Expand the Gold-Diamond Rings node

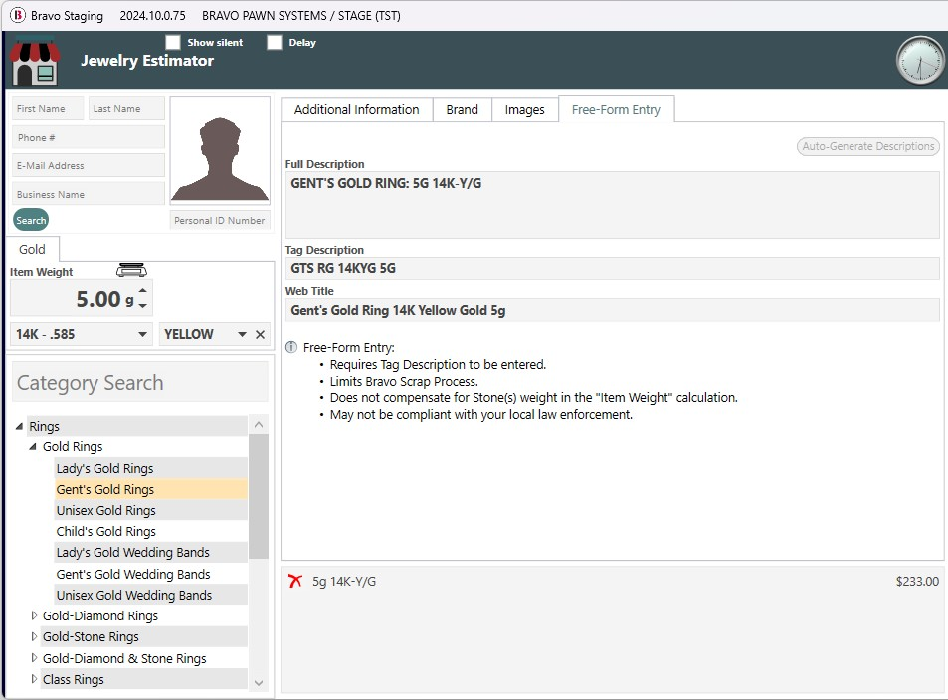[x=34, y=615]
